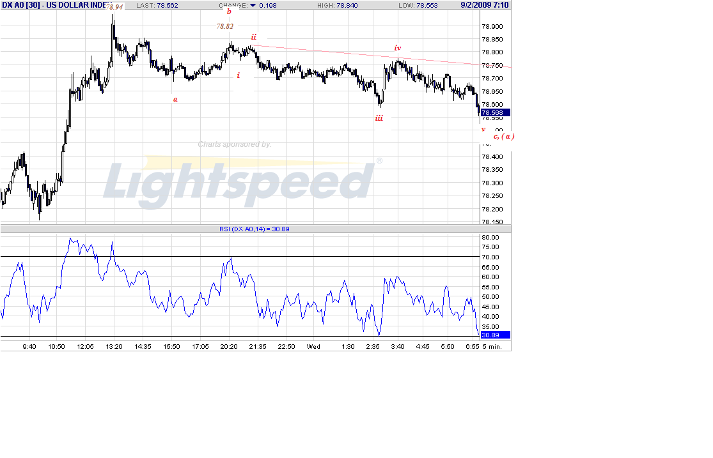
Task: Click the RSI (DX A0,14) = 30.89 header
Action: 255,229
